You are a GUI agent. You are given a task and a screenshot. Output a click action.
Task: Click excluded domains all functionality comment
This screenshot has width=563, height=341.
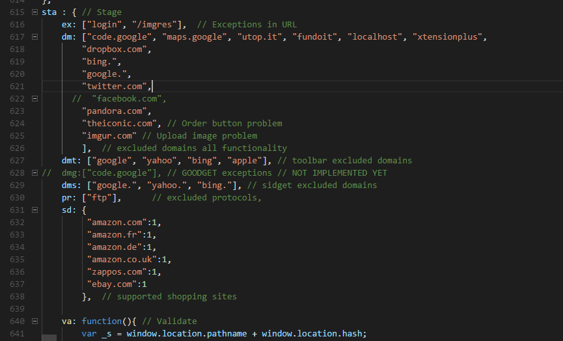click(194, 148)
